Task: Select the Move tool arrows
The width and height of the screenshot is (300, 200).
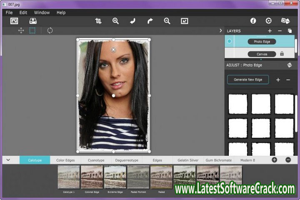Action: [21, 30]
